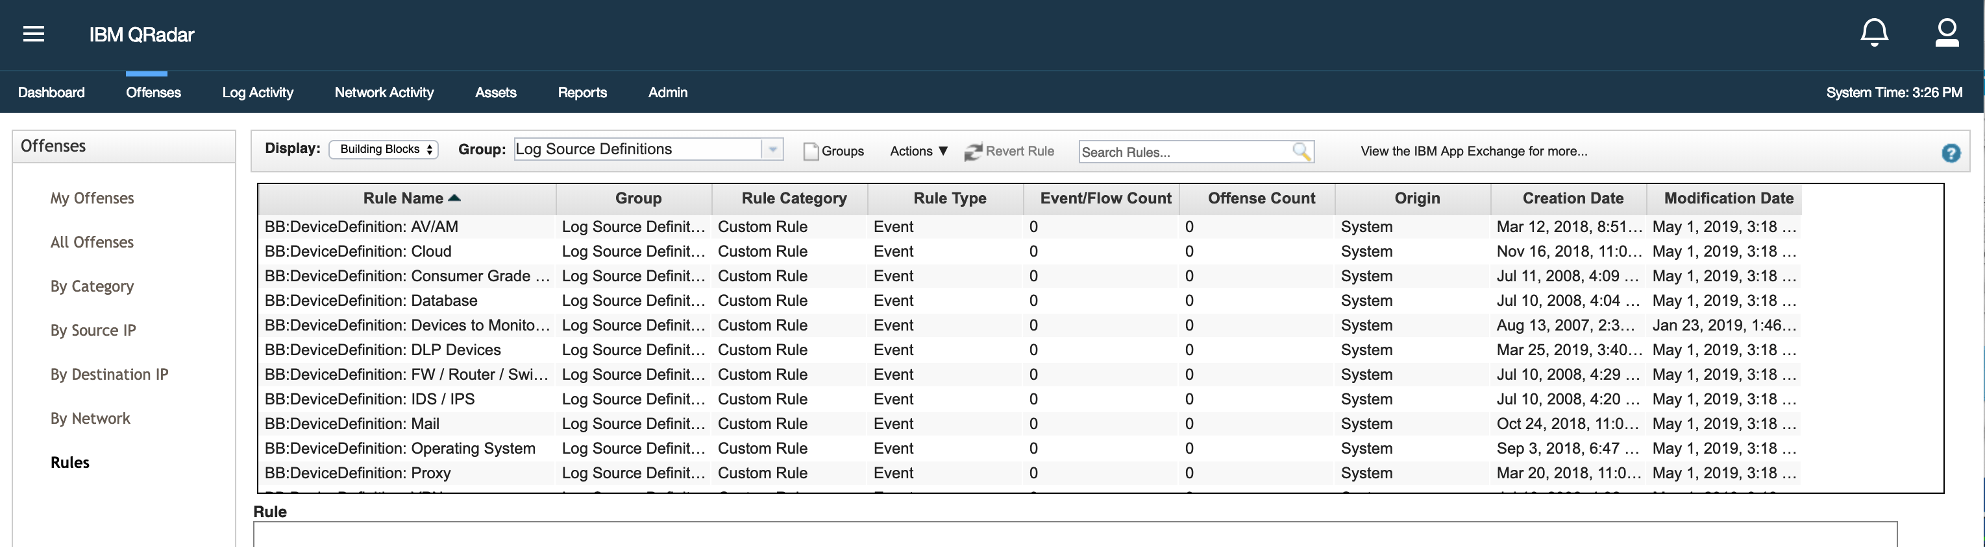Open By Source IP in the sidebar
Image resolution: width=1985 pixels, height=547 pixels.
(x=93, y=330)
